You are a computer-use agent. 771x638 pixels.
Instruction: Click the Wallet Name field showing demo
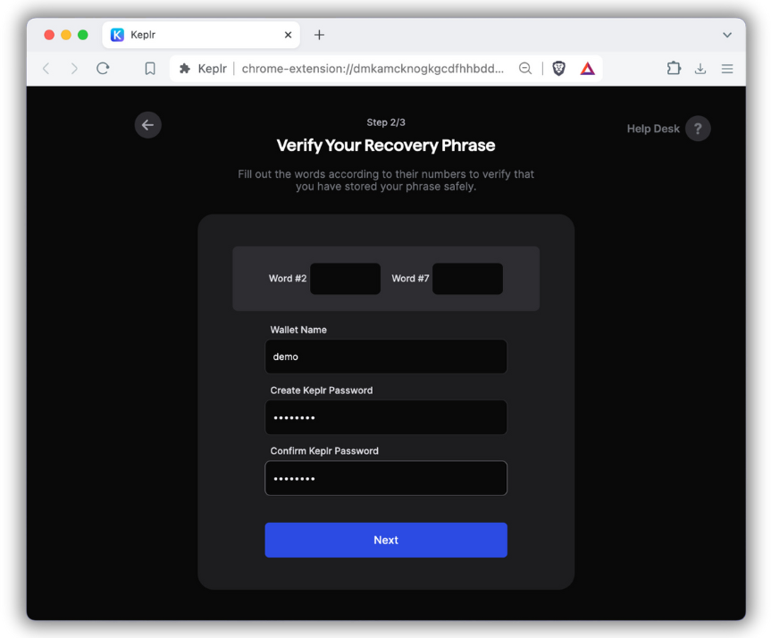click(x=385, y=356)
